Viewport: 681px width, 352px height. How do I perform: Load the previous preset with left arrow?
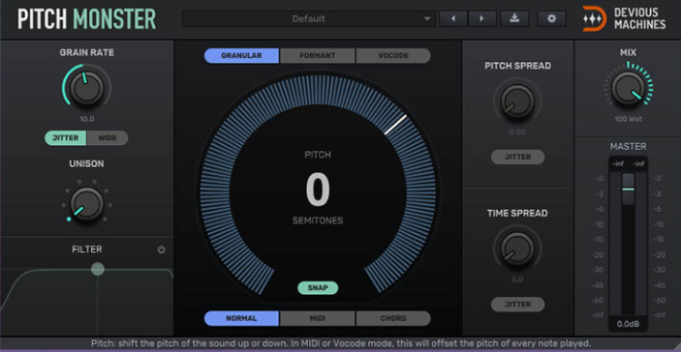pos(453,18)
